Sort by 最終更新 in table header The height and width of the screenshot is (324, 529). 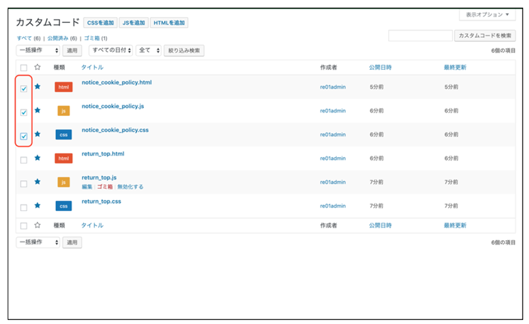(x=455, y=67)
